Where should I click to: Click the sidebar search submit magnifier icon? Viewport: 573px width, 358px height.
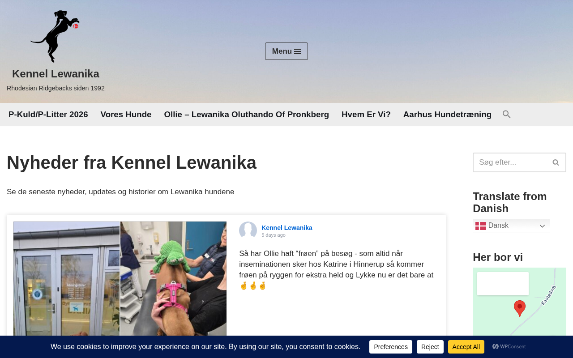[556, 162]
